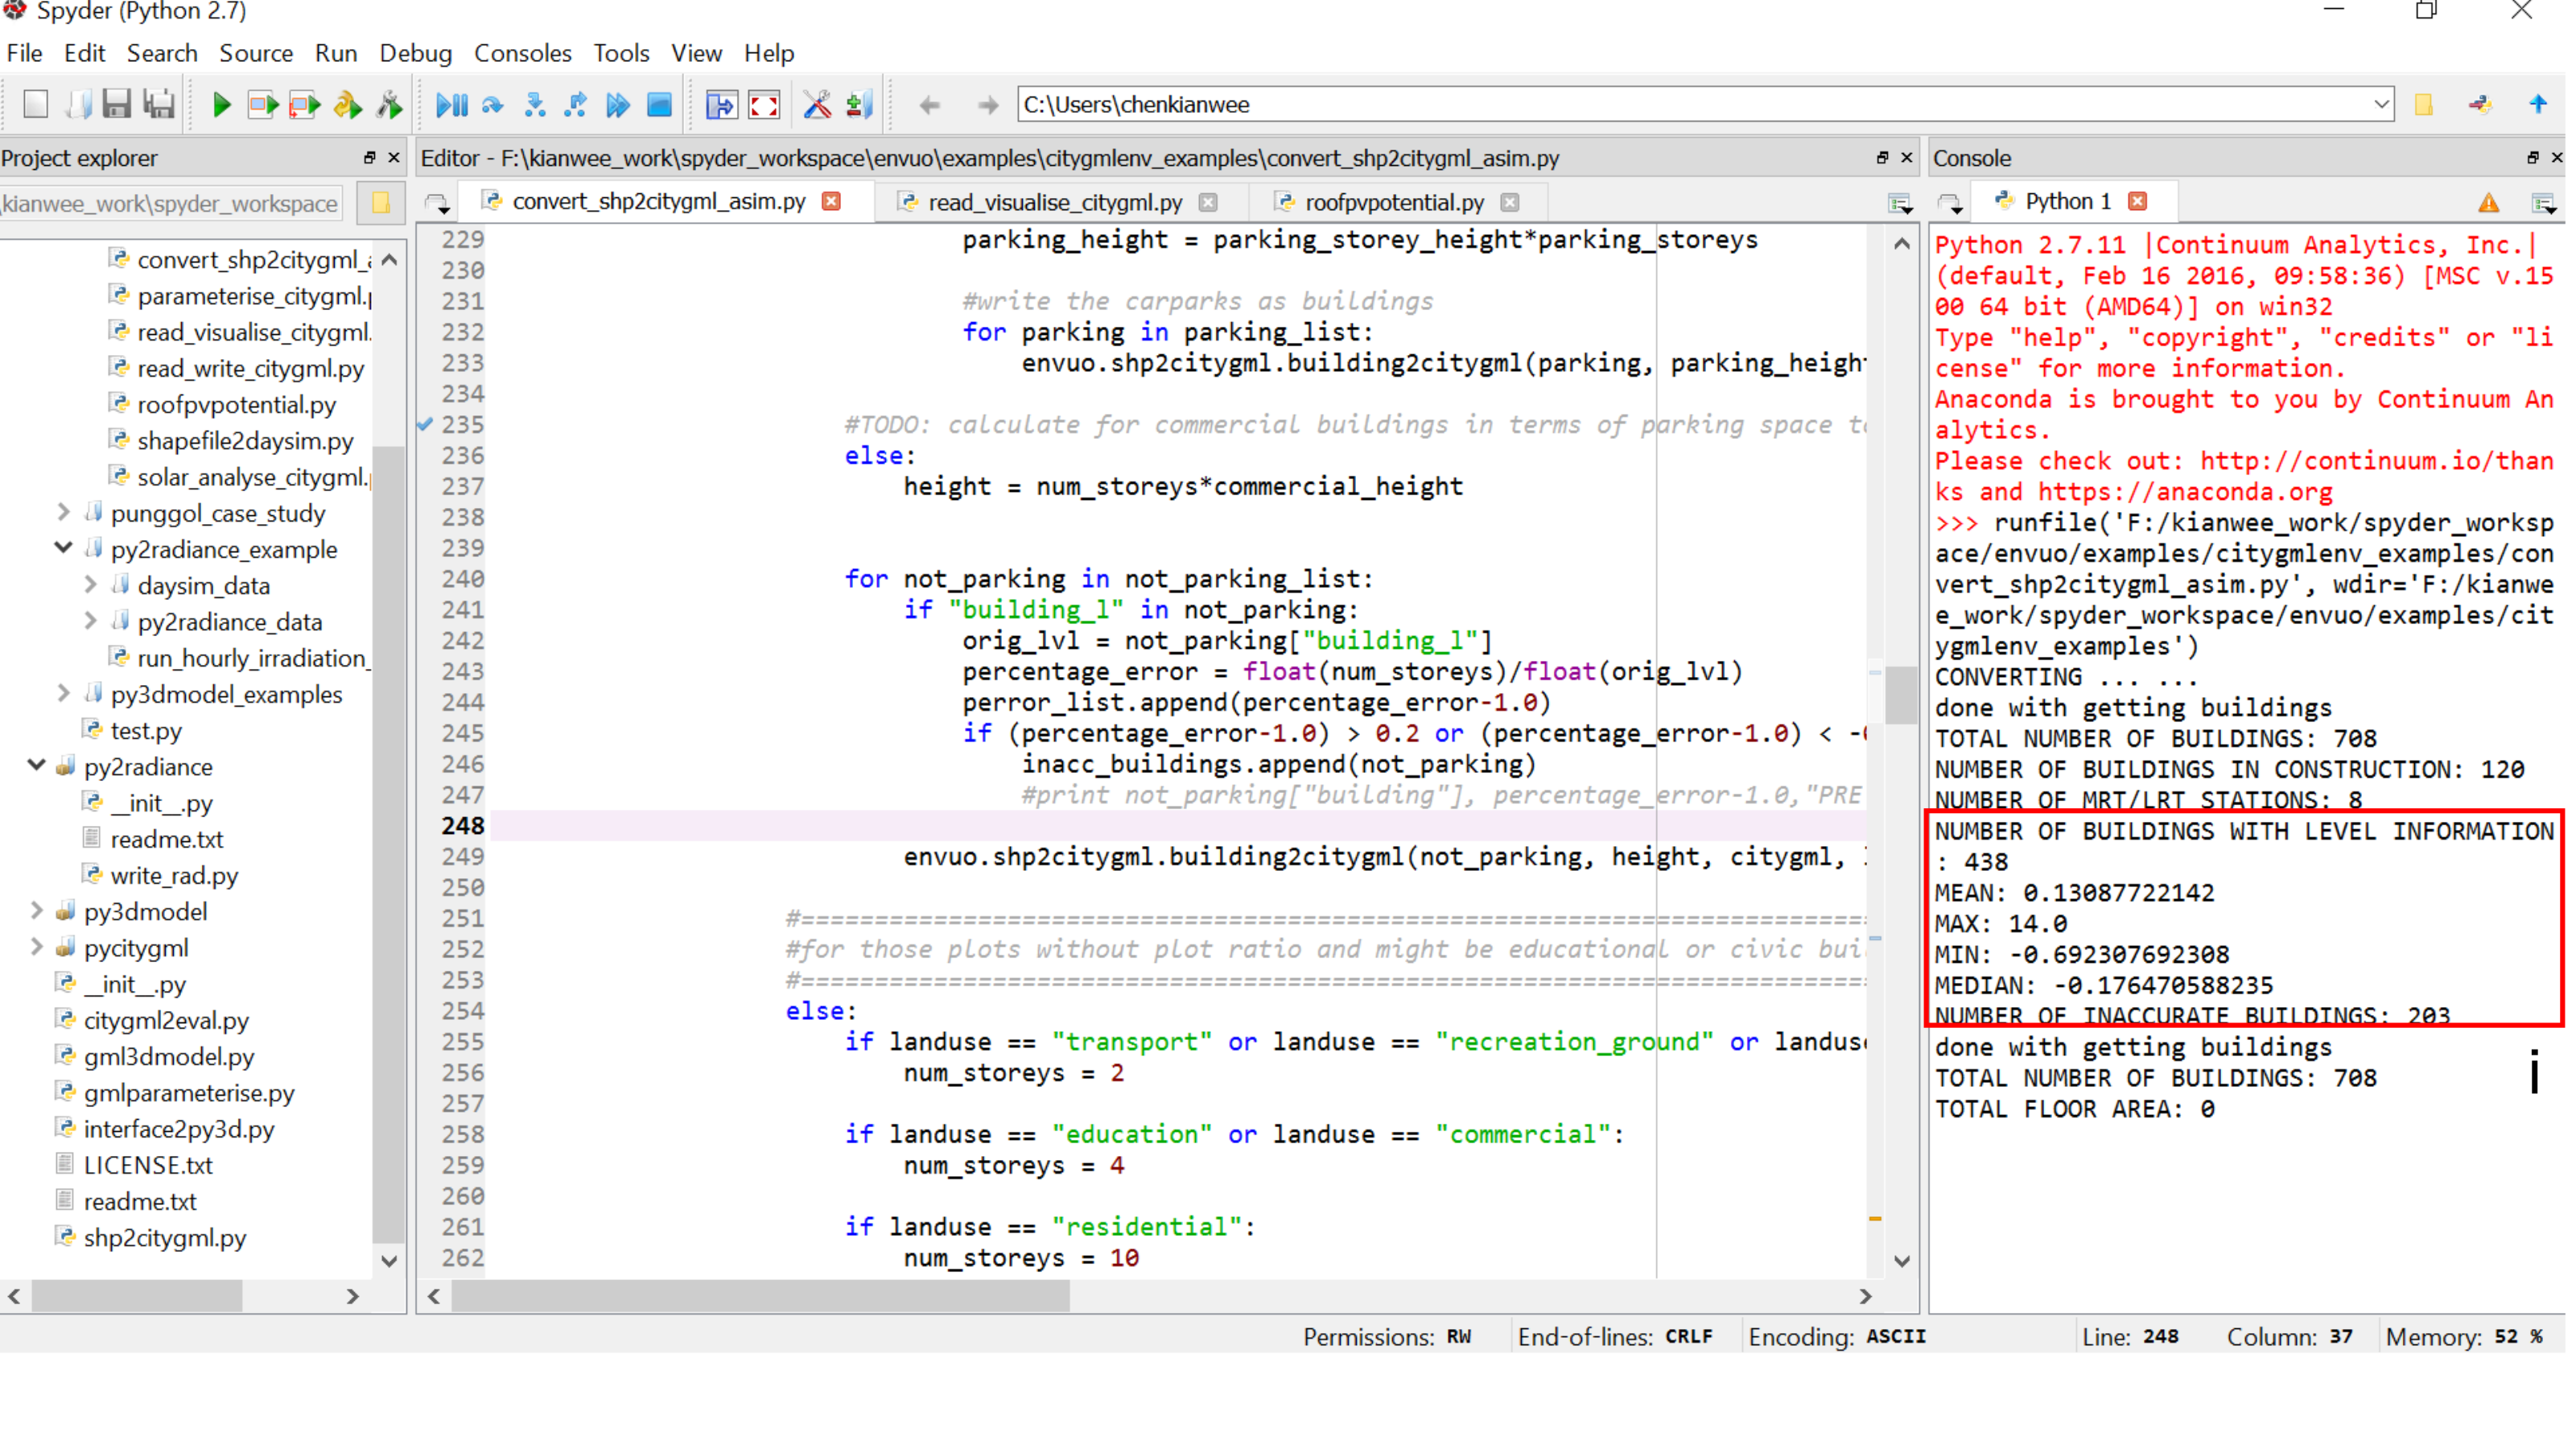Expand the punggol_case_study folder
This screenshot has height=1449, width=2576.
pyautogui.click(x=63, y=513)
